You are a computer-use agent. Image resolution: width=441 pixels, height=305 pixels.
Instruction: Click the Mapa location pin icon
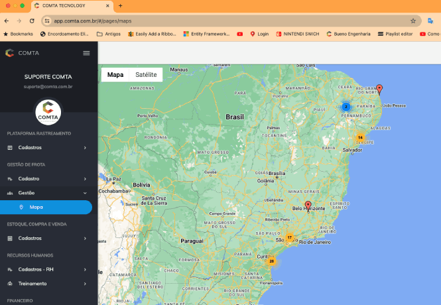pyautogui.click(x=21, y=207)
